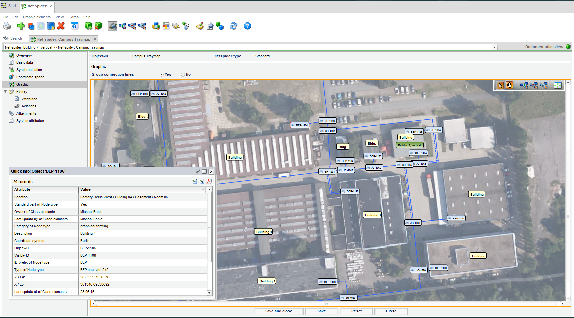Click the BEP-1106 node on map
Screen dimensions: 574x318
pyautogui.click(x=300, y=125)
